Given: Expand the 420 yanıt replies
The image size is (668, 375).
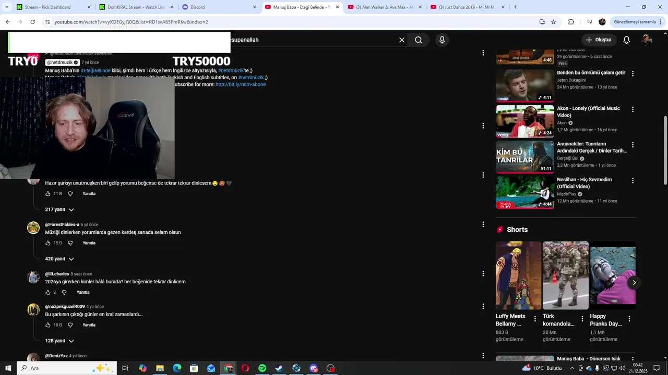Looking at the screenshot, I should [59, 259].
